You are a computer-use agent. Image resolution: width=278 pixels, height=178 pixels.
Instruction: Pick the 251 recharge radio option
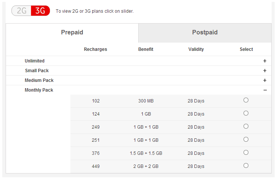click(x=246, y=139)
